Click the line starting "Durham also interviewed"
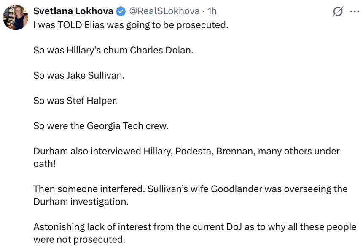The height and width of the screenshot is (250, 363). pos(186,152)
